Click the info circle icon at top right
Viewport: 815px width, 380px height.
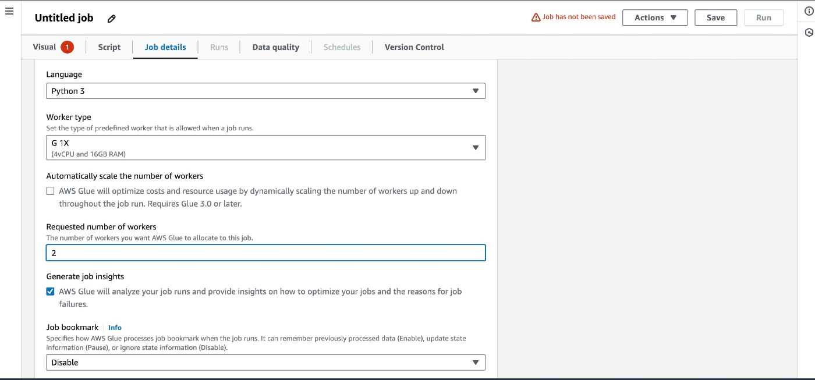point(809,12)
